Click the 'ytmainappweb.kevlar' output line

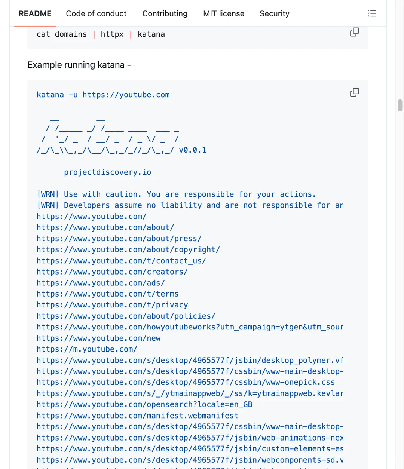tap(190, 393)
